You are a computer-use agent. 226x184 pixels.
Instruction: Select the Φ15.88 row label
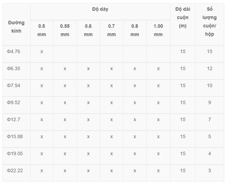(x=15, y=136)
